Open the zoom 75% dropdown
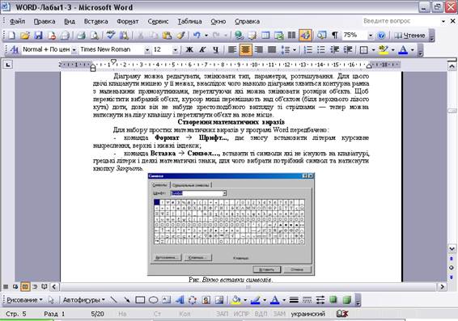This screenshot has width=458, height=321. 371,36
